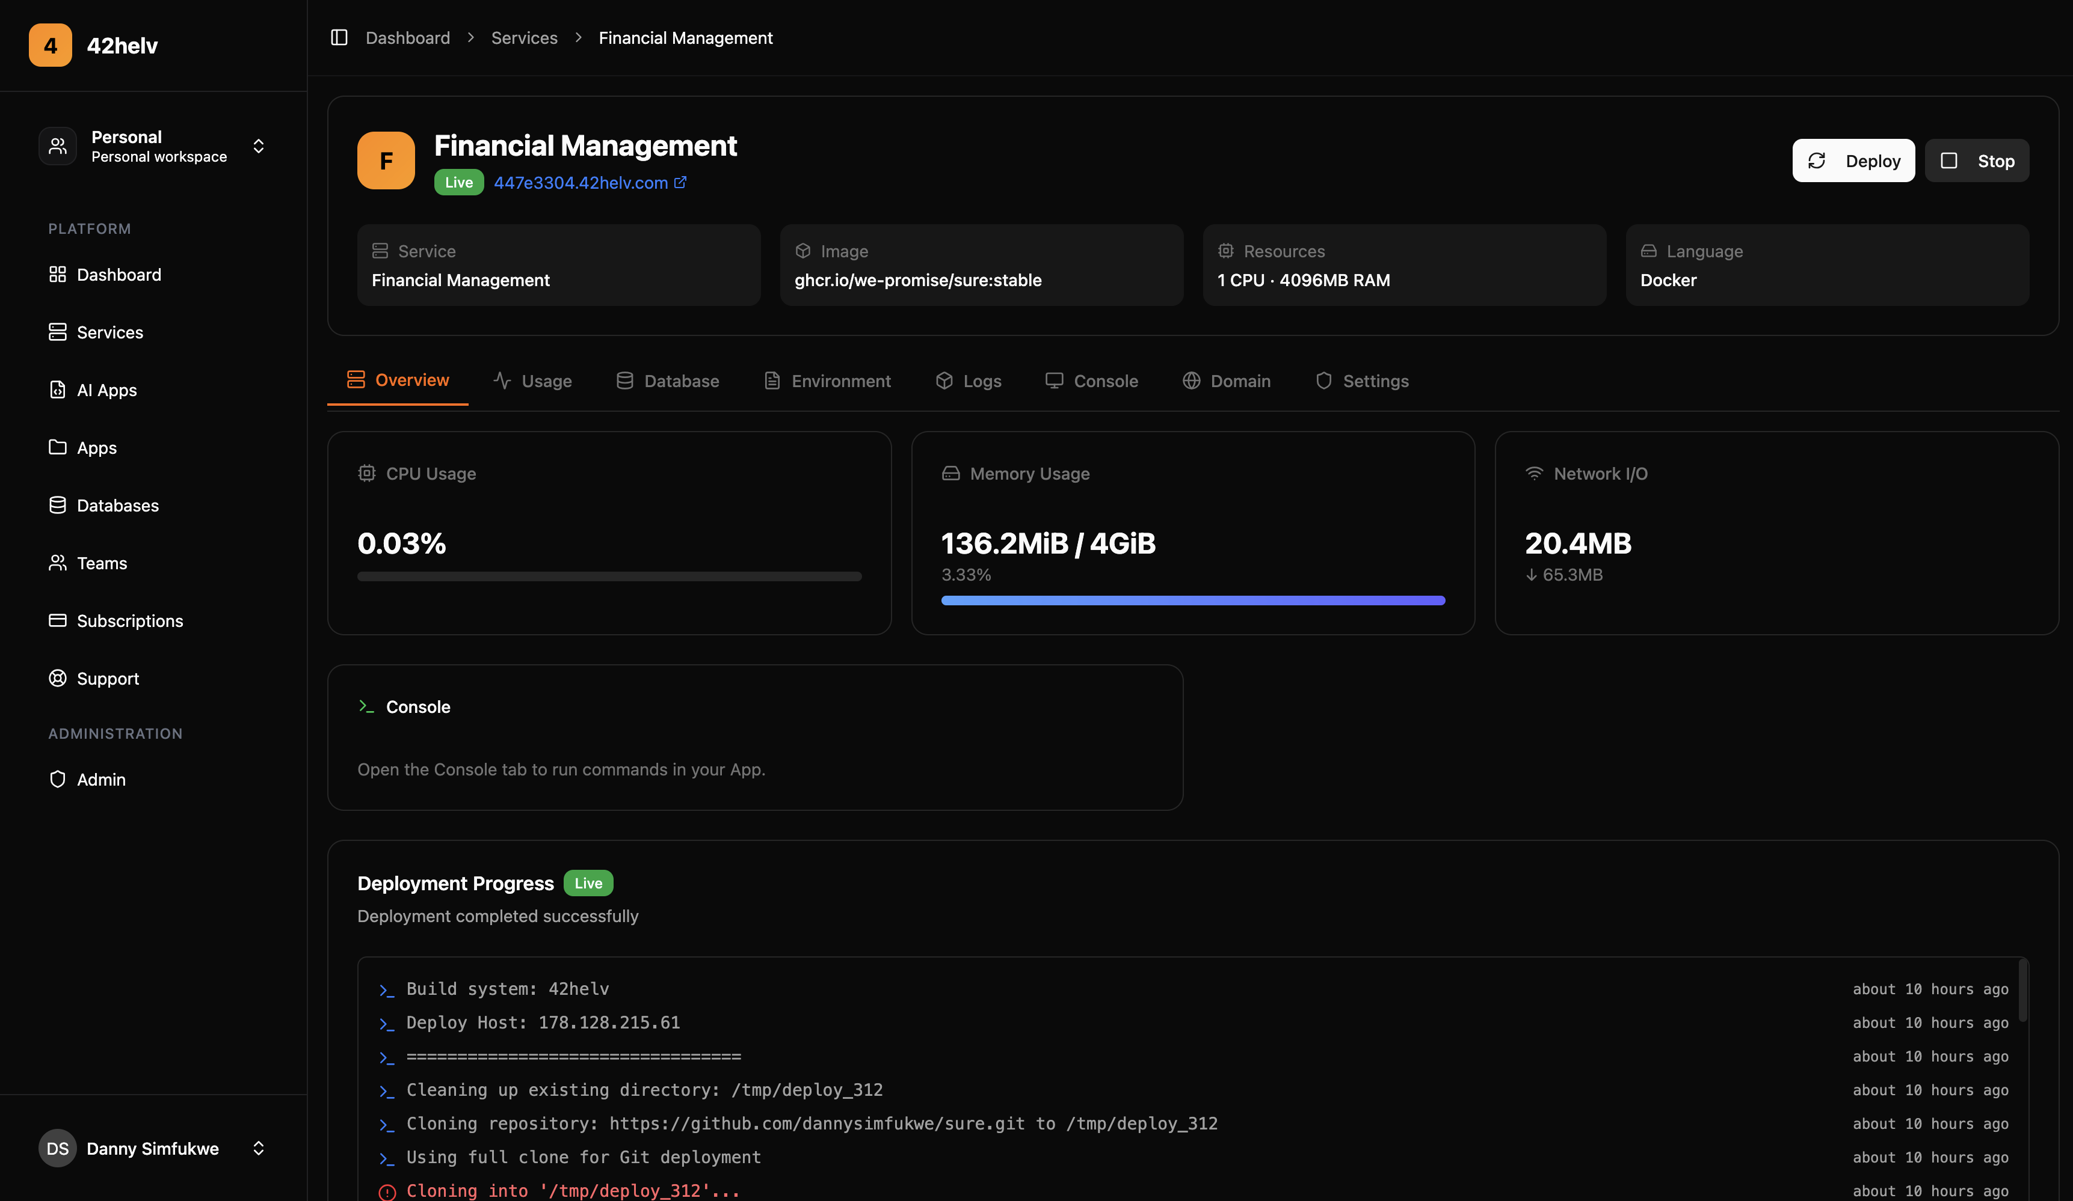Switch to the Domain tab
Viewport: 2073px width, 1201px height.
(1227, 380)
